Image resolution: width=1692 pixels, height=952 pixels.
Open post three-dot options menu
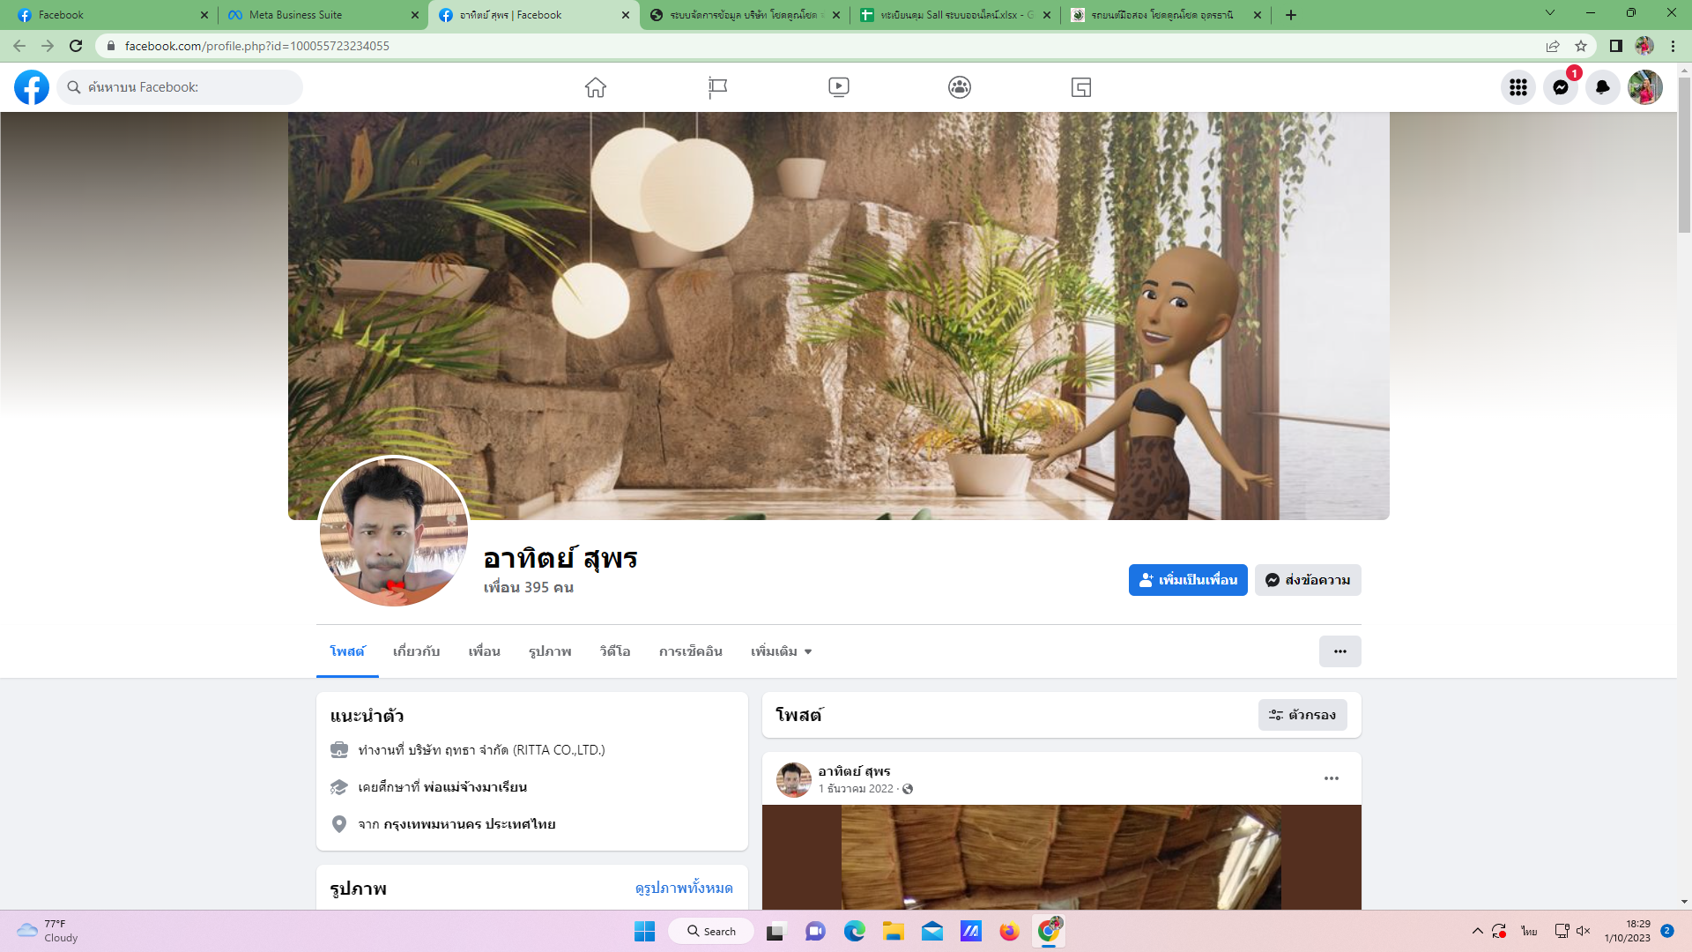[x=1331, y=778]
